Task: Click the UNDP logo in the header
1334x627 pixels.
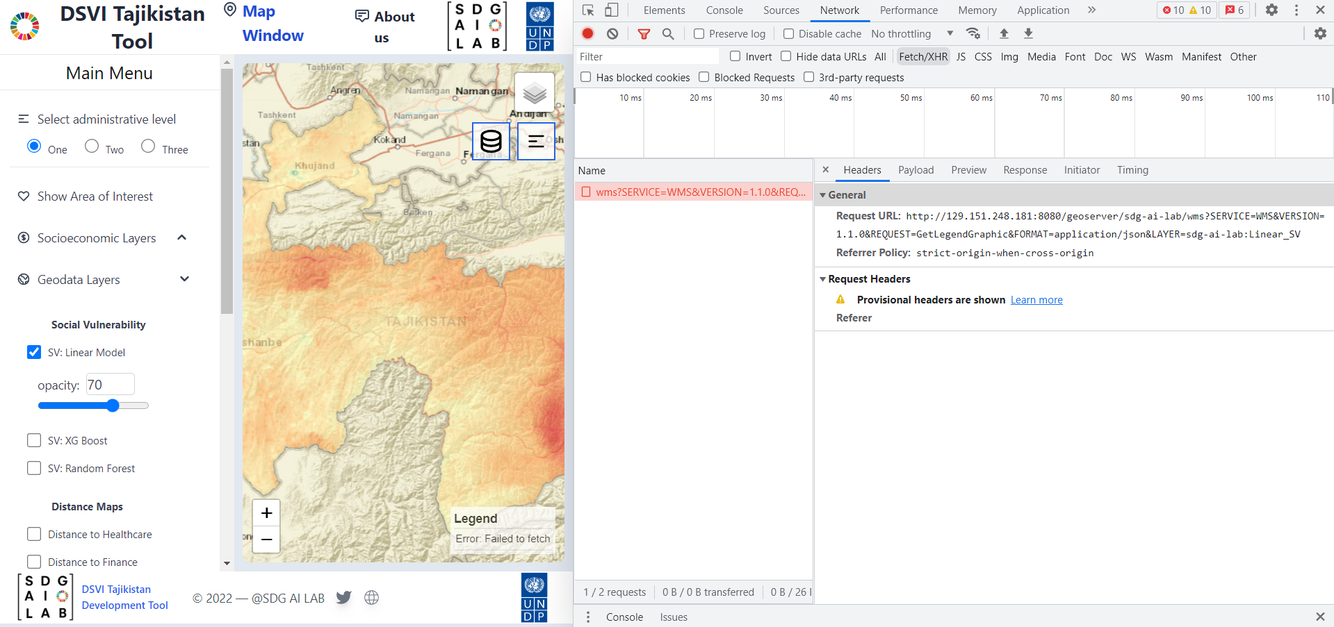Action: pyautogui.click(x=539, y=26)
